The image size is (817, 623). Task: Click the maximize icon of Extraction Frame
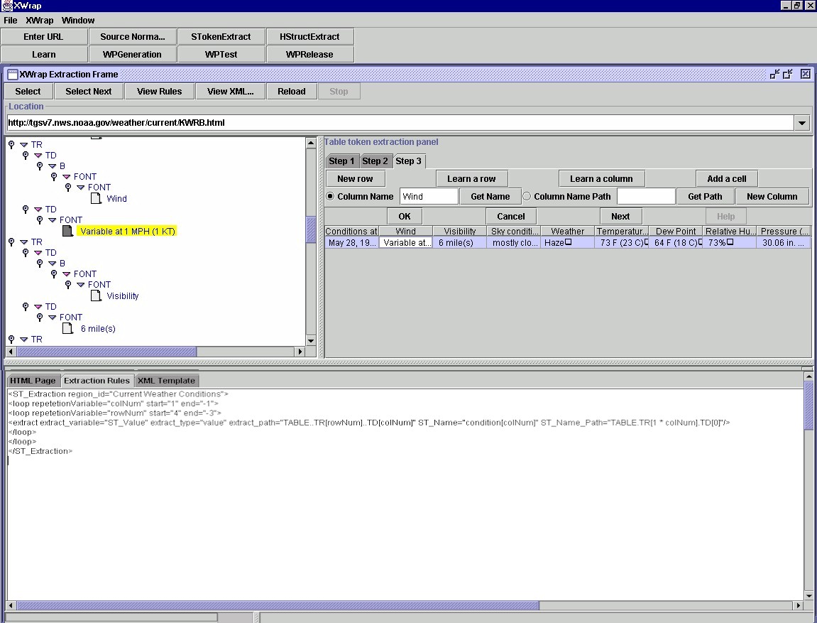(788, 74)
